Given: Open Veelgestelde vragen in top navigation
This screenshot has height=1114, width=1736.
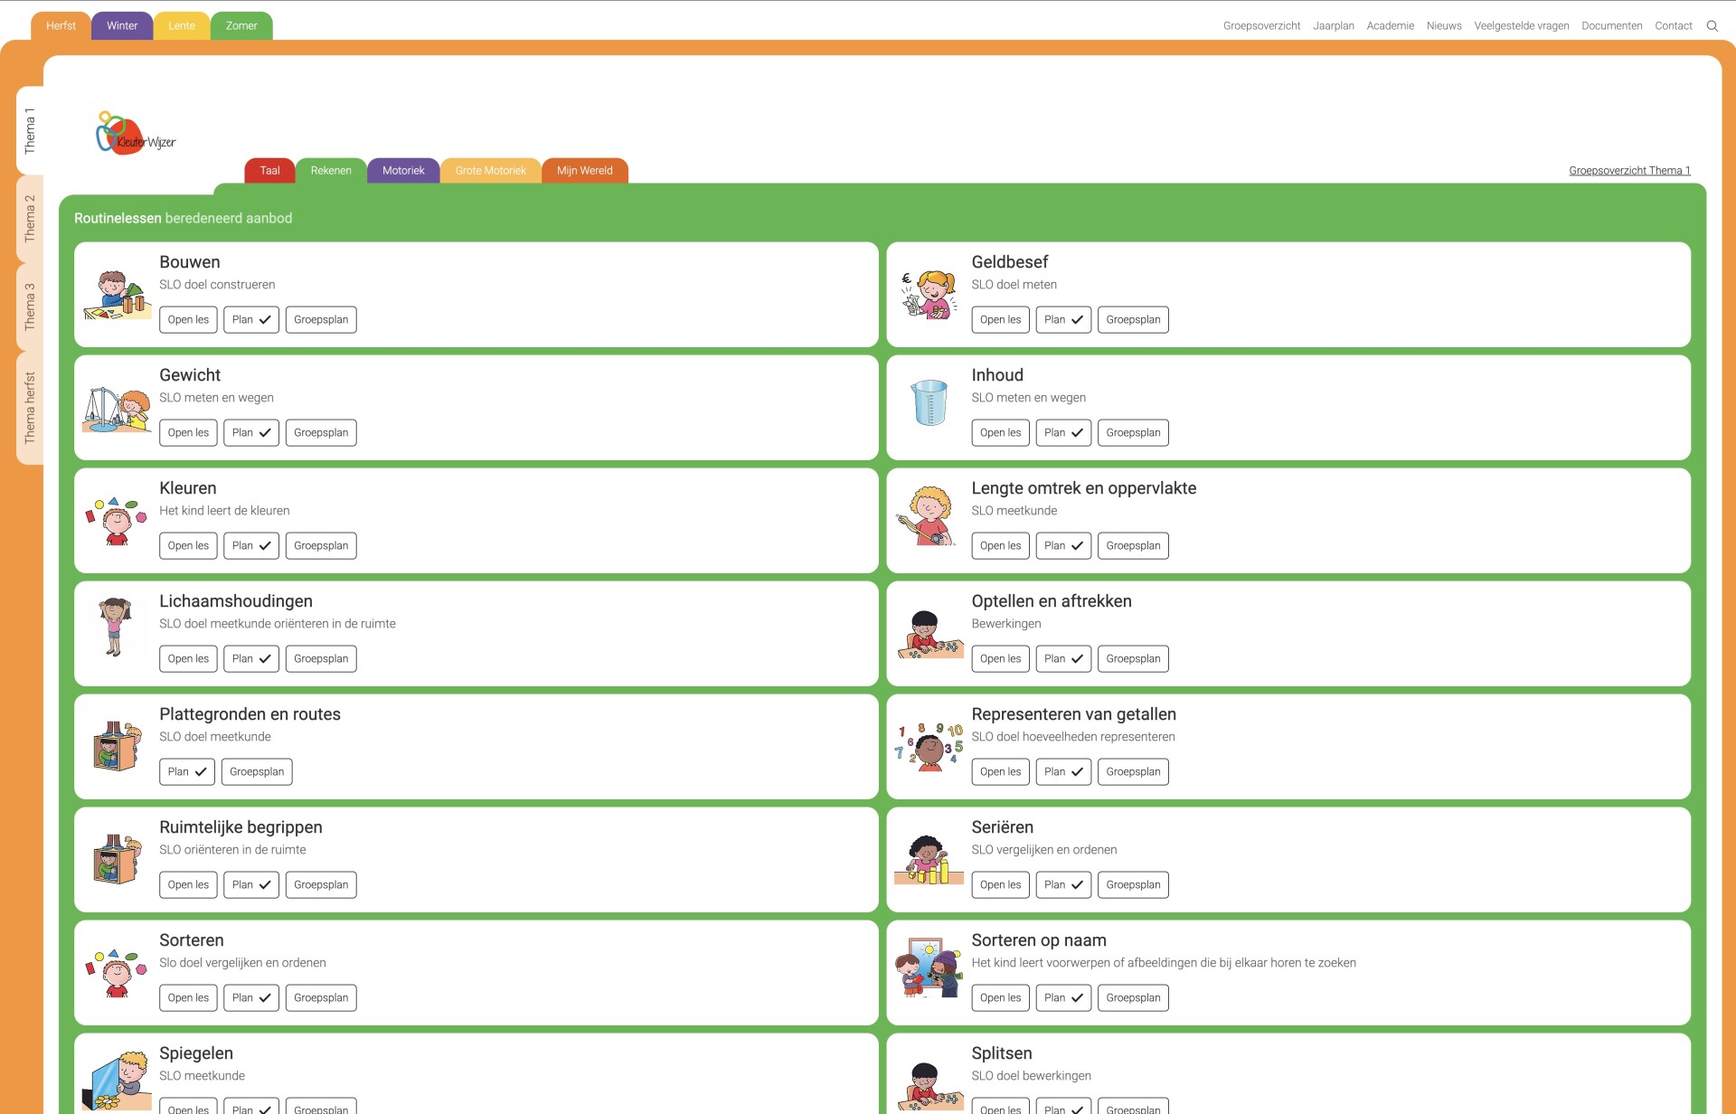Looking at the screenshot, I should coord(1522,26).
